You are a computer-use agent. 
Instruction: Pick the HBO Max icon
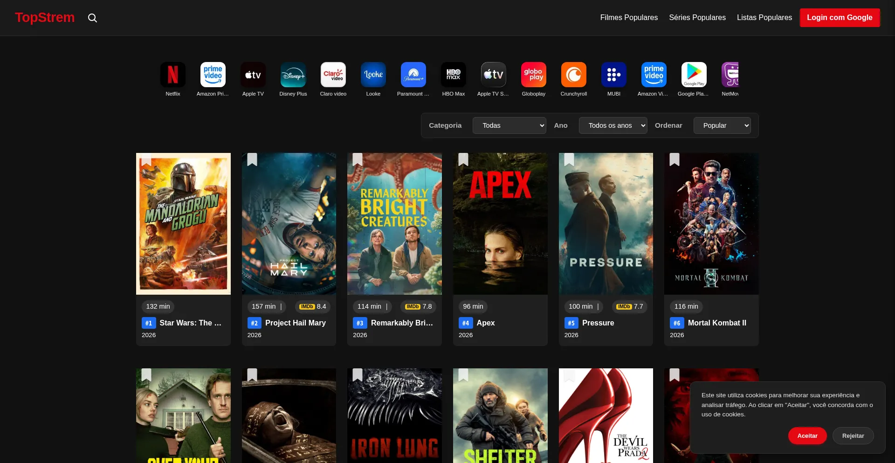click(x=454, y=75)
